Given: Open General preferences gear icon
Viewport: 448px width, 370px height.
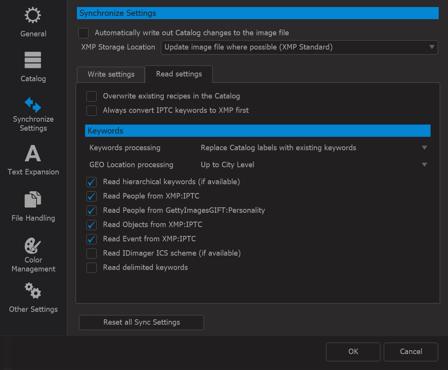Looking at the screenshot, I should (33, 15).
